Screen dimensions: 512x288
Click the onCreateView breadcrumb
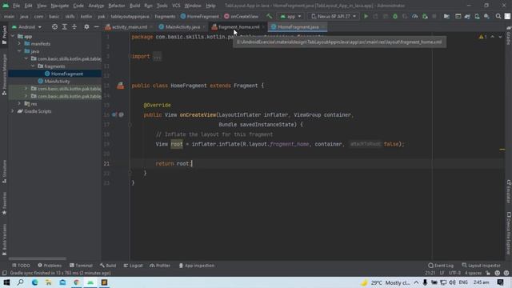pos(242,16)
